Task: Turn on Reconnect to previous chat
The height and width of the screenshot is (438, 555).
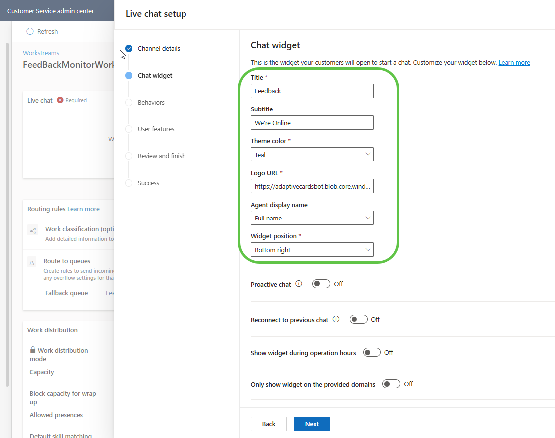Action: [x=358, y=319]
